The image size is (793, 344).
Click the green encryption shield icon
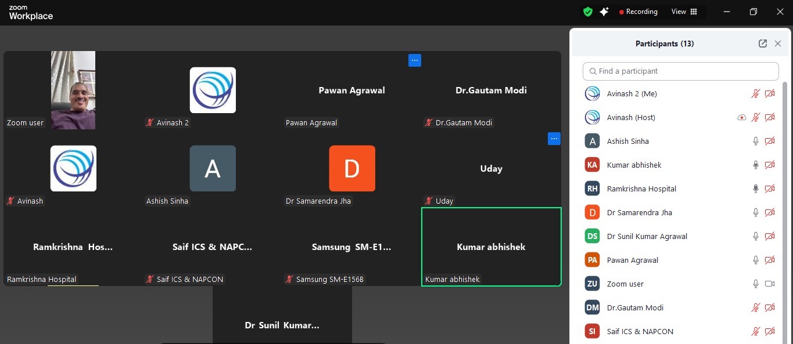click(x=588, y=12)
